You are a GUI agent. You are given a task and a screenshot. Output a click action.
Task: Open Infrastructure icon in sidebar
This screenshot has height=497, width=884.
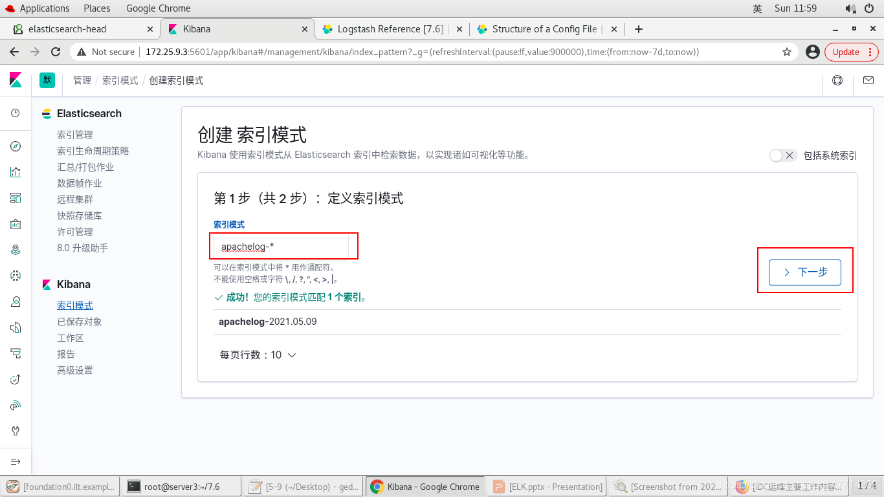(x=16, y=302)
